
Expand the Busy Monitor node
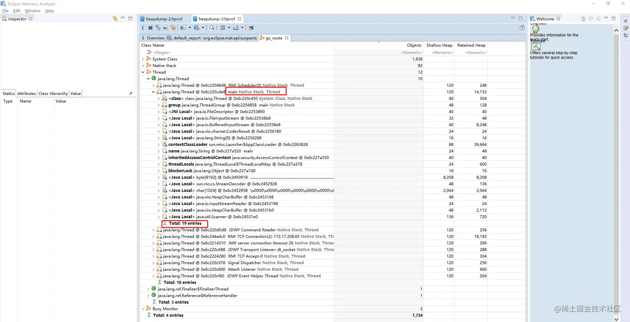tap(143, 309)
